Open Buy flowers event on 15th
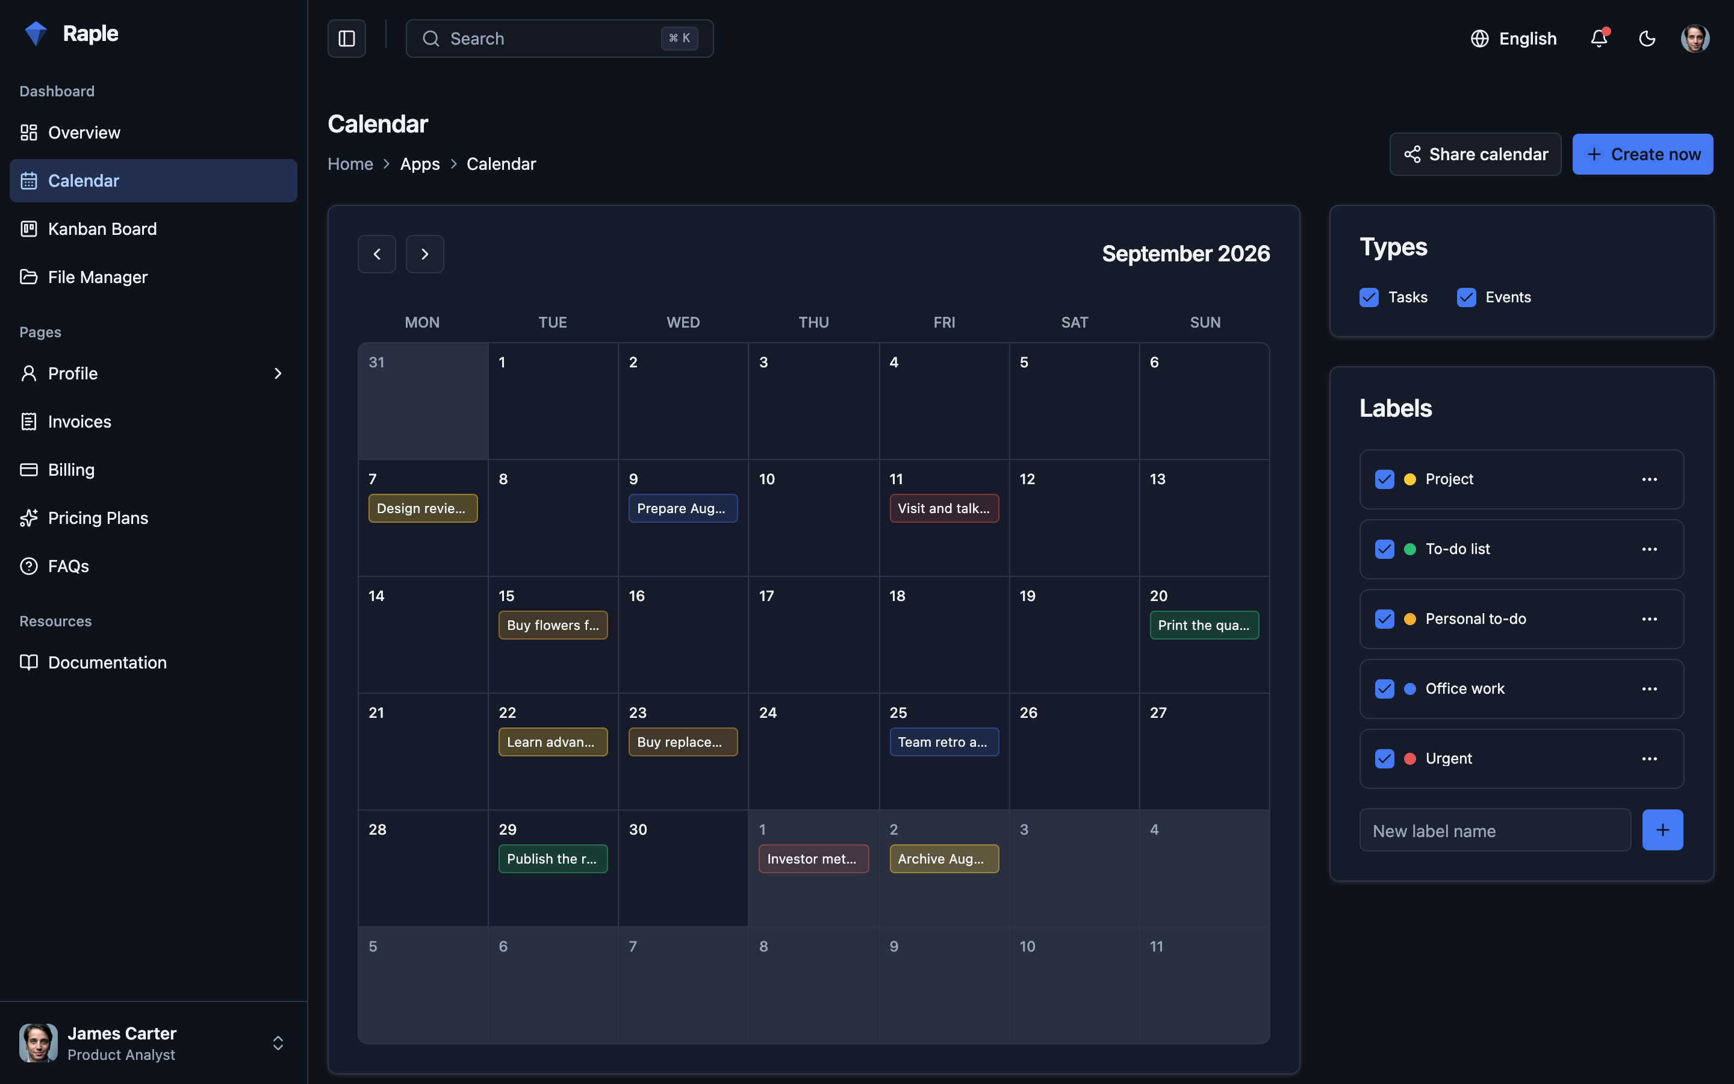 pyautogui.click(x=553, y=625)
